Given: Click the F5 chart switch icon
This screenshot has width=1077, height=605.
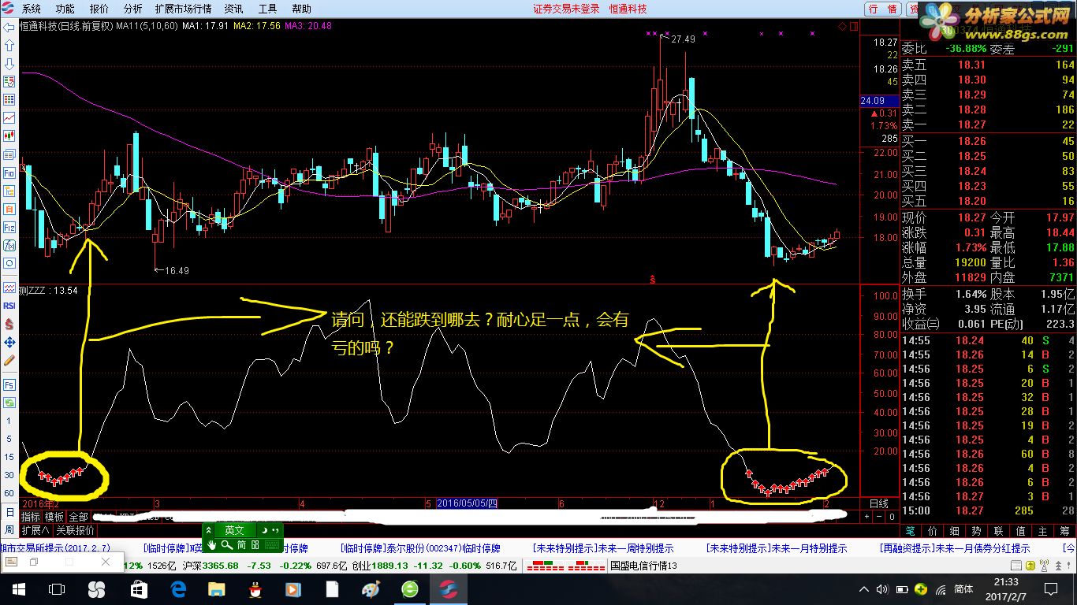Looking at the screenshot, I should (x=9, y=384).
